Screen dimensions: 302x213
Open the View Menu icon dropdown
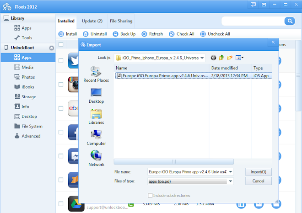[240, 58]
